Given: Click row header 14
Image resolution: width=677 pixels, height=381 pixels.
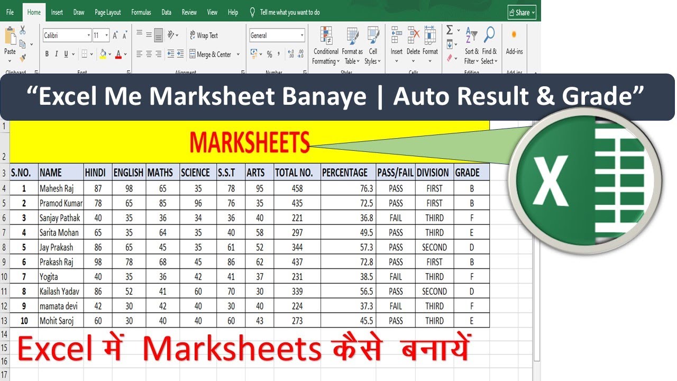Looking at the screenshot, I should click(4, 335).
